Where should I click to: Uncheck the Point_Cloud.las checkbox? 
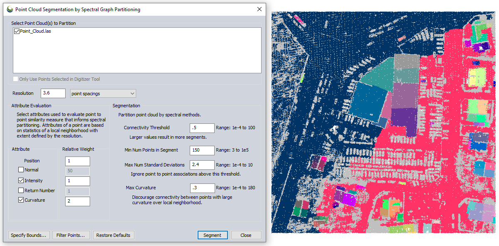(x=17, y=31)
